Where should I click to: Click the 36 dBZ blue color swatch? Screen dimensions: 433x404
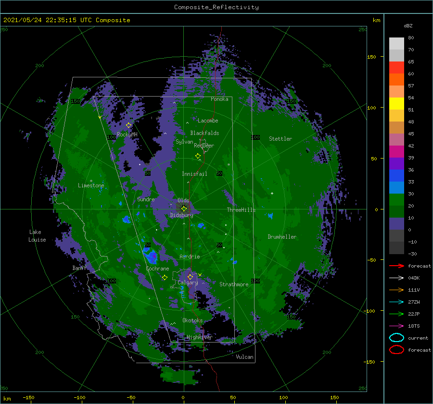(x=396, y=175)
